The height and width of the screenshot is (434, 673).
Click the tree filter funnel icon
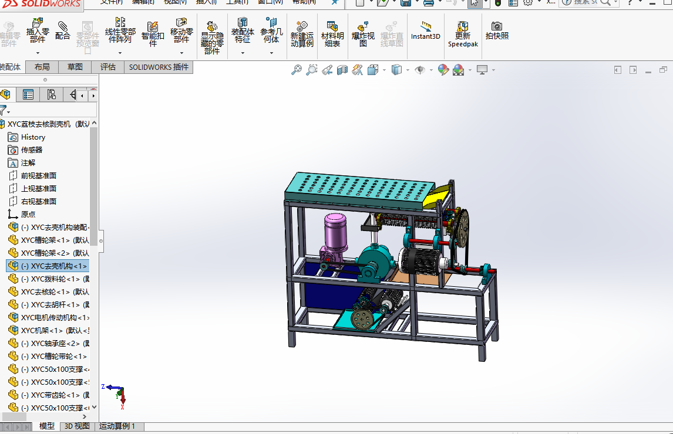pyautogui.click(x=4, y=110)
